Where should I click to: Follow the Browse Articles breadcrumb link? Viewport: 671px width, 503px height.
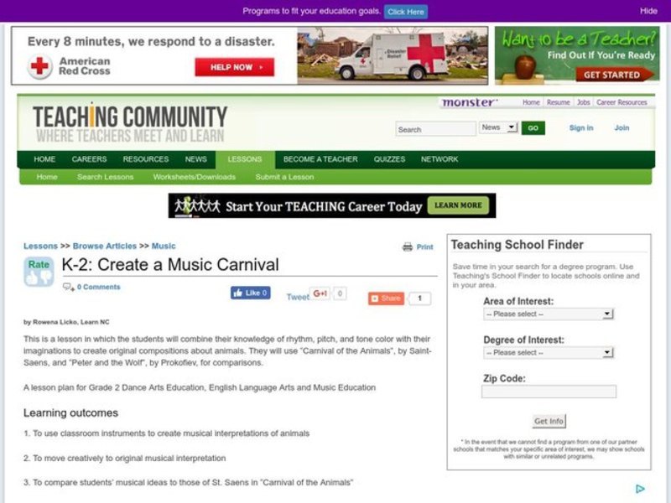coord(104,246)
